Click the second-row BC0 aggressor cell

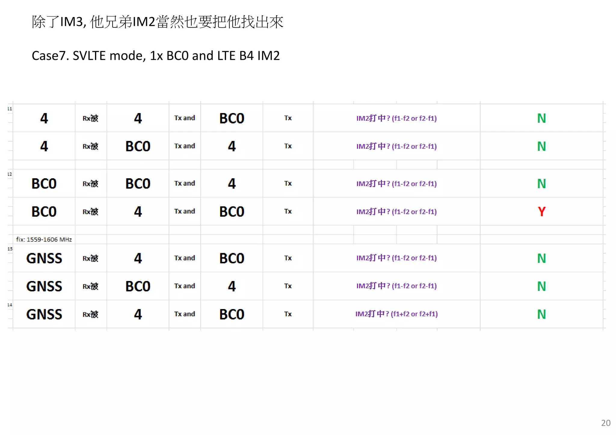138,146
